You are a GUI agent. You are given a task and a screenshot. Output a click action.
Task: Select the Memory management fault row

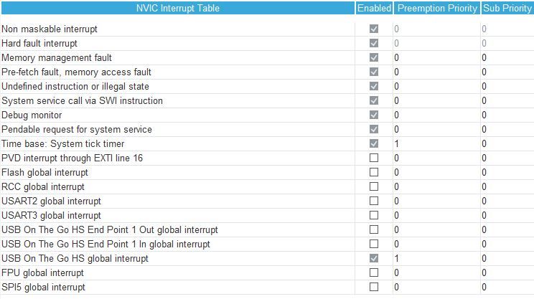[x=267, y=57]
